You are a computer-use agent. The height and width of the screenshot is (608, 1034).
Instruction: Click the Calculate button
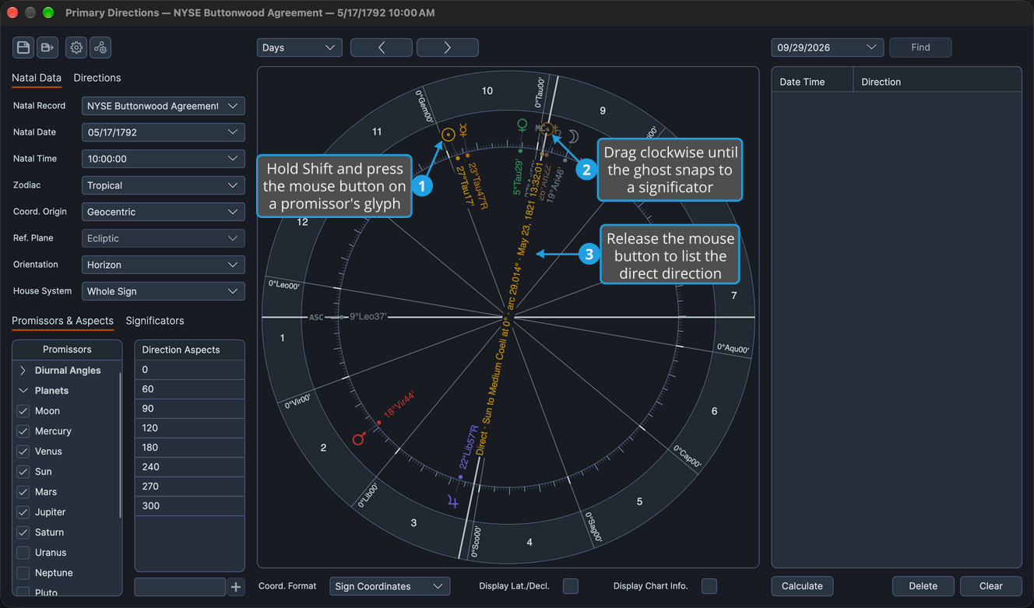click(x=802, y=586)
